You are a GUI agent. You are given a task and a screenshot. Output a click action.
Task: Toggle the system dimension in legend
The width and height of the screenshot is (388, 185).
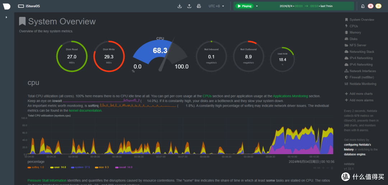pos(80,167)
